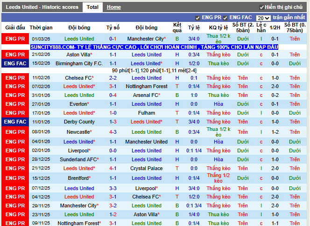Uncheck the ENG FAC league filter
This screenshot has height=226, width=310.
click(x=225, y=18)
